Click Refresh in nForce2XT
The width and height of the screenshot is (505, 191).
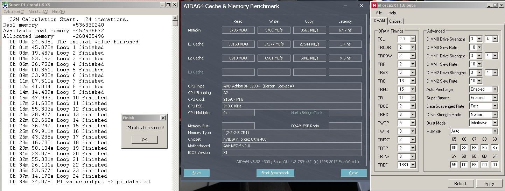tap(461, 183)
